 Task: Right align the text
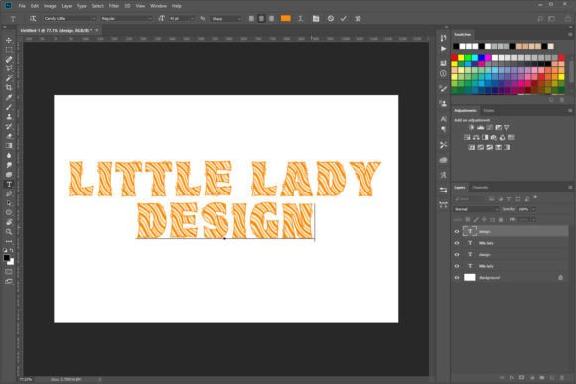(271, 18)
